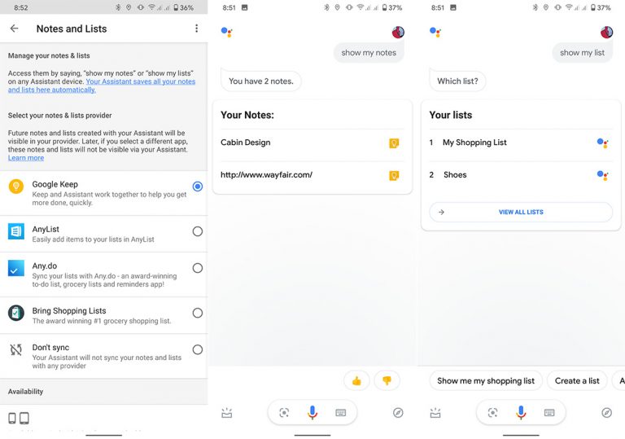The height and width of the screenshot is (439, 625).
Task: Open the three-dot overflow menu
Action: pyautogui.click(x=196, y=29)
